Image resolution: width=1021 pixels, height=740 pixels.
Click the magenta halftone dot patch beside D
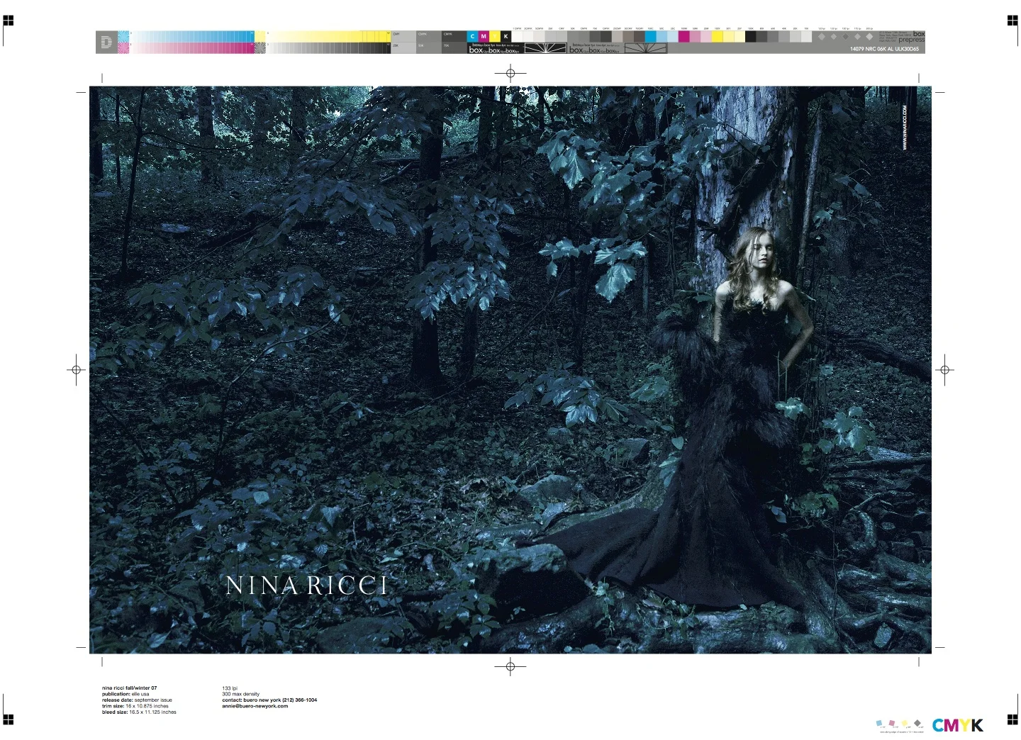[x=123, y=47]
